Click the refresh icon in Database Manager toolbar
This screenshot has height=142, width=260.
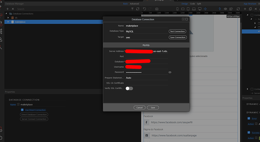138,9
